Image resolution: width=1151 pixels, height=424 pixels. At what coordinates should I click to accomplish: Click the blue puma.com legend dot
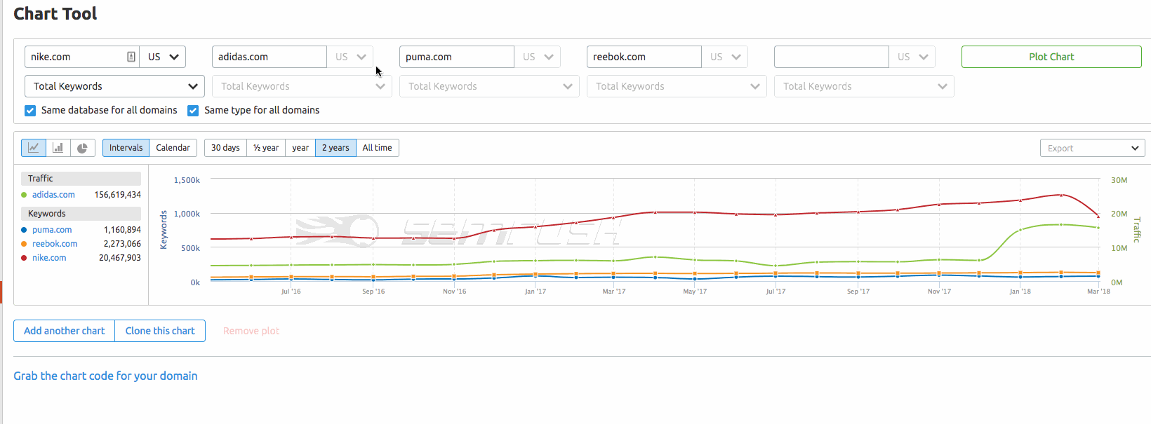25,230
